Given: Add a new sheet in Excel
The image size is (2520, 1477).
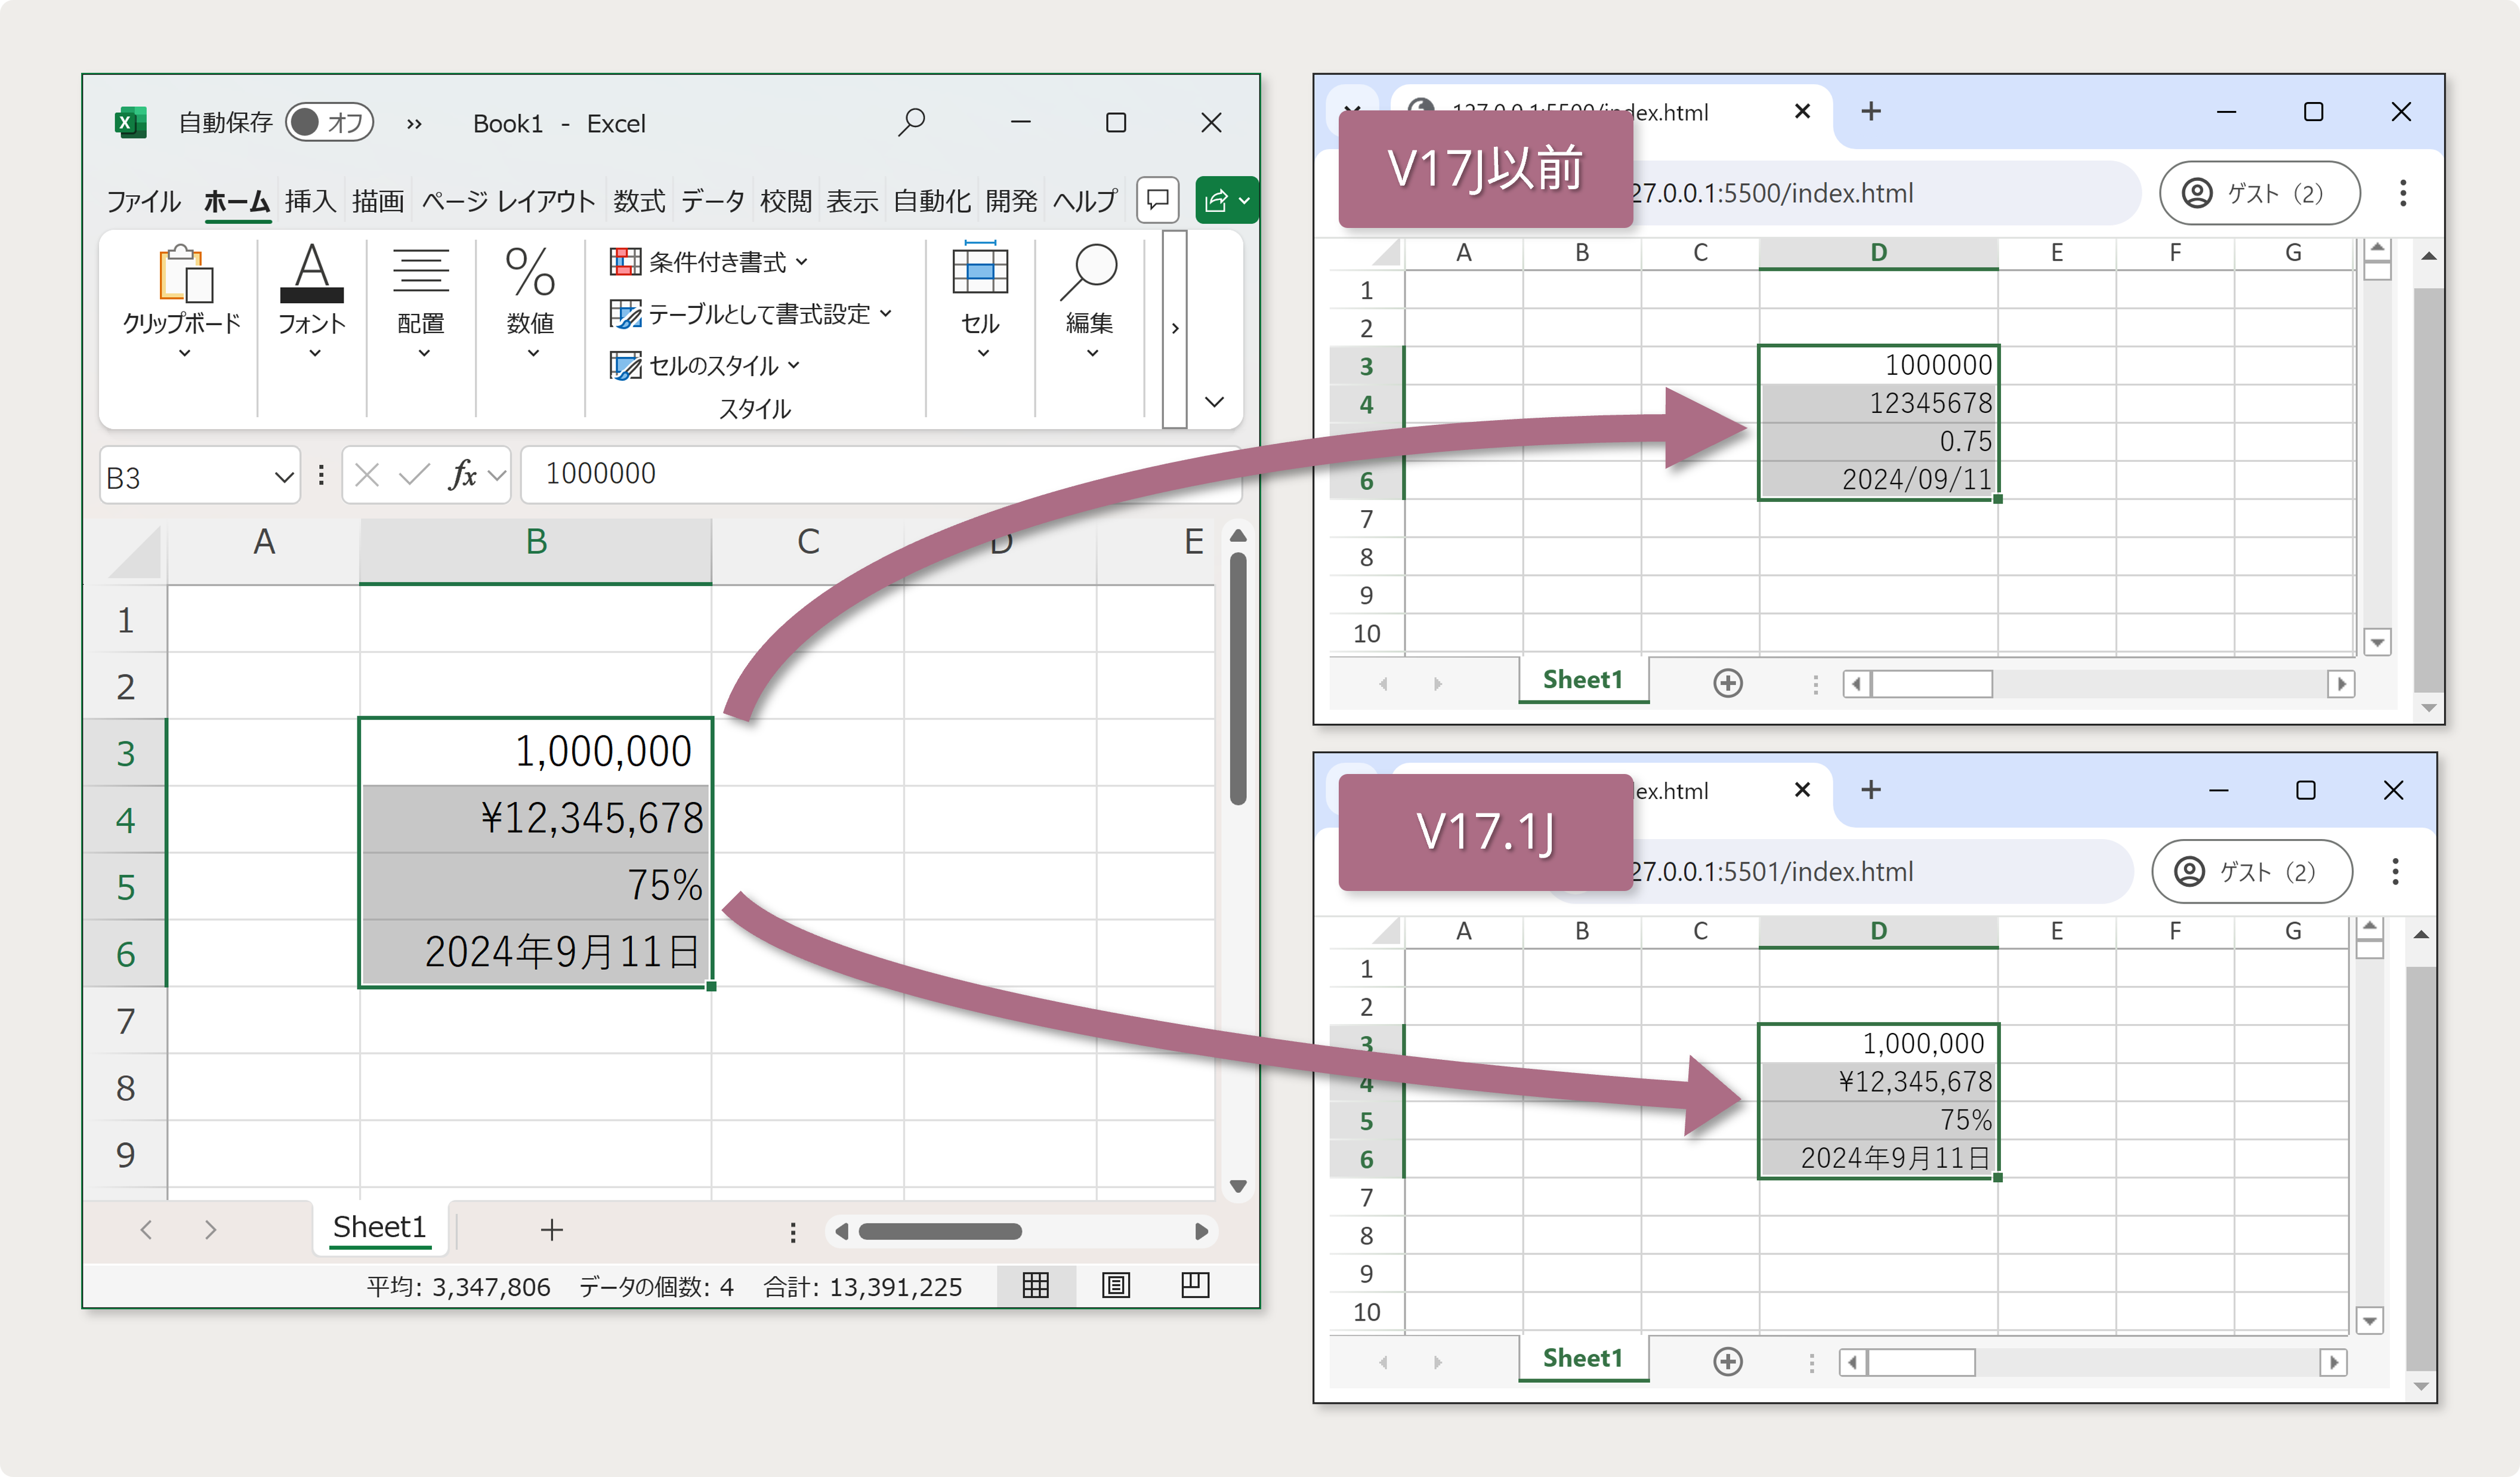Looking at the screenshot, I should coord(552,1230).
